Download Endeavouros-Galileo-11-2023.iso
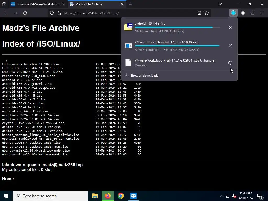 pos(30,64)
